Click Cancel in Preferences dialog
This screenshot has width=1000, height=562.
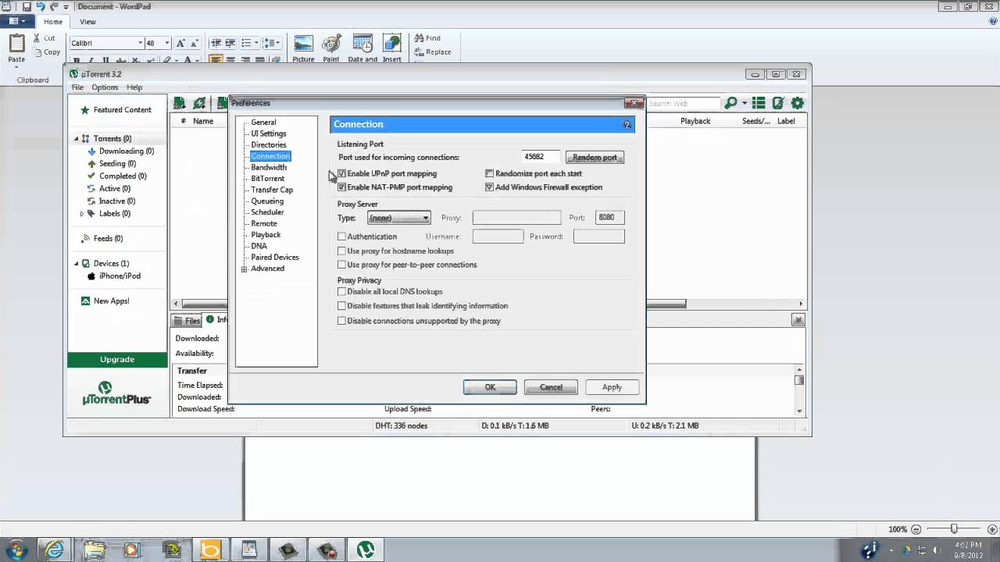point(551,387)
